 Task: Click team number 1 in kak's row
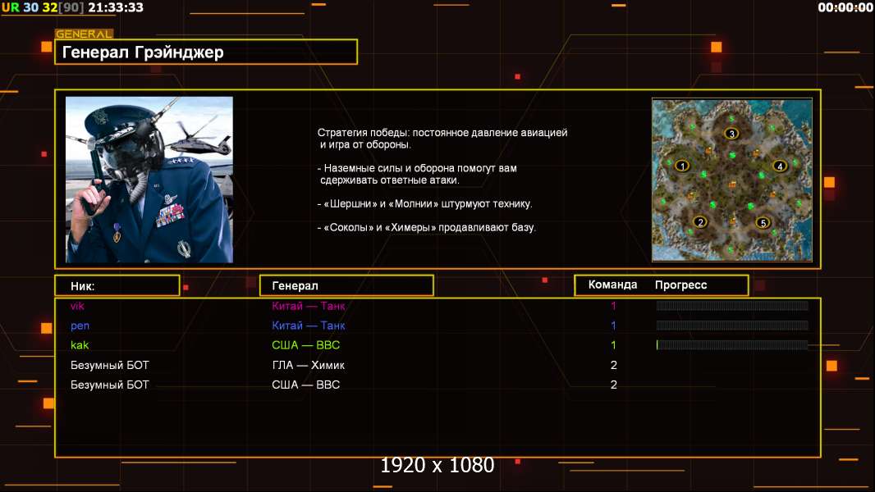(x=613, y=345)
